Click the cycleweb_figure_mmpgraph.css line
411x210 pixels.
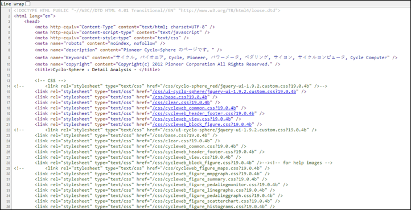pos(153,174)
